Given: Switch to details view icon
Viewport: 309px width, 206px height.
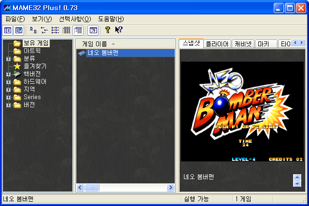Looking at the screenshot, I should [67, 30].
